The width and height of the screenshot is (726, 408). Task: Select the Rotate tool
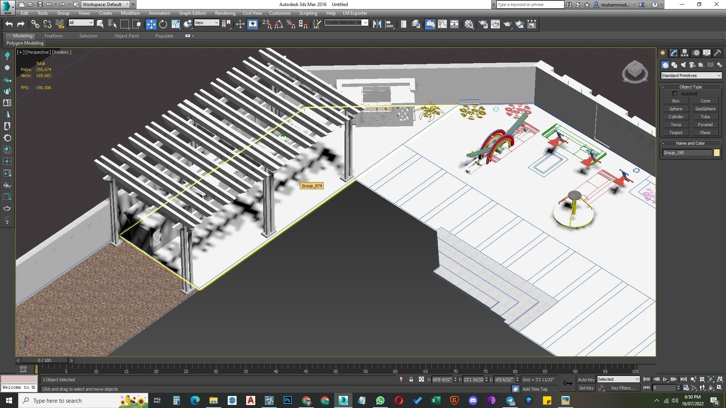pyautogui.click(x=163, y=24)
